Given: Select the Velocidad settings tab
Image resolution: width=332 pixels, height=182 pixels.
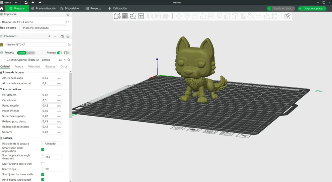Looking at the screenshot, I should click(x=34, y=66).
